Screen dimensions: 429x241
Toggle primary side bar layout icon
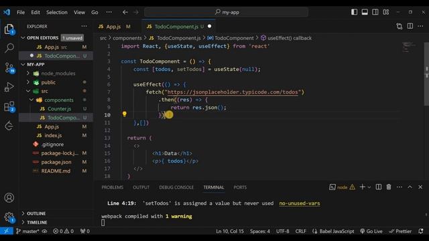click(x=354, y=12)
